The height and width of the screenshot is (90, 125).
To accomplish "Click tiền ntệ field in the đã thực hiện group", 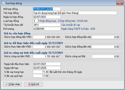I will pos(106,47).
